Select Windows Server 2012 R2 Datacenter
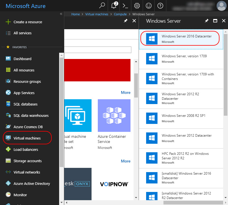 (181, 99)
